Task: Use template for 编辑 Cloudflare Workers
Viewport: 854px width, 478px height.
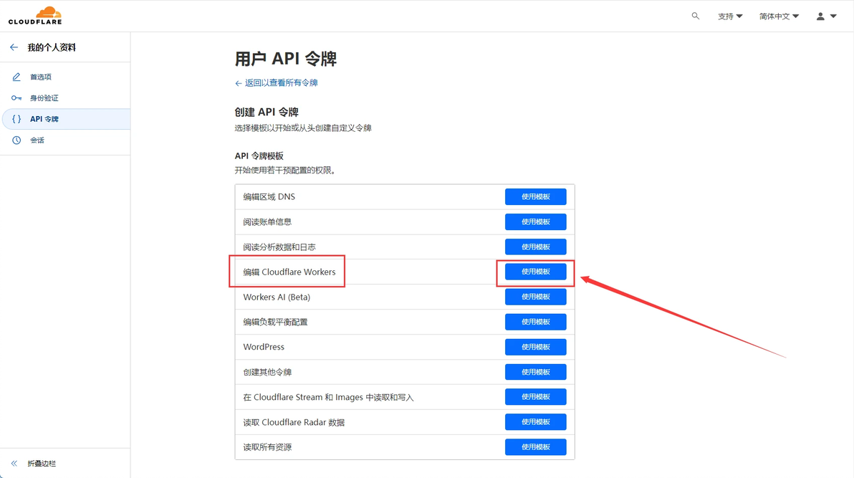Action: pos(535,272)
